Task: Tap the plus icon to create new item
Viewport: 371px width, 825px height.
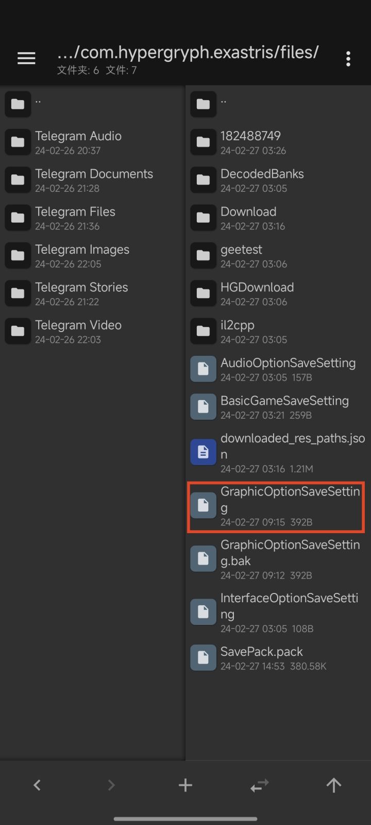Action: [185, 785]
